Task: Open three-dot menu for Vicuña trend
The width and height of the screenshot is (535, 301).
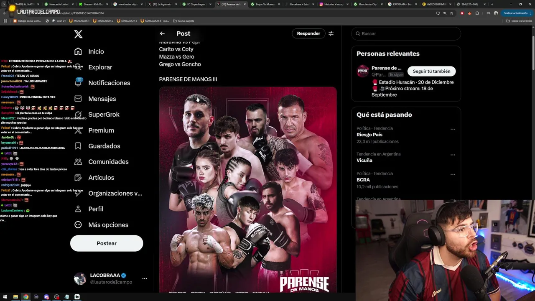Action: coord(453,155)
